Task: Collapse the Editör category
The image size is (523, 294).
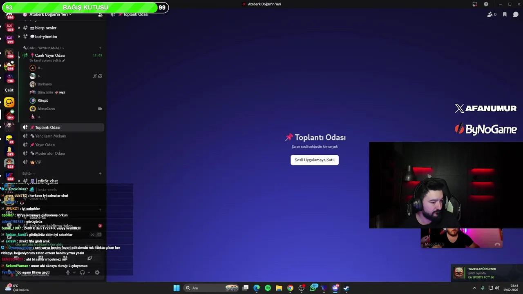Action: (29, 174)
